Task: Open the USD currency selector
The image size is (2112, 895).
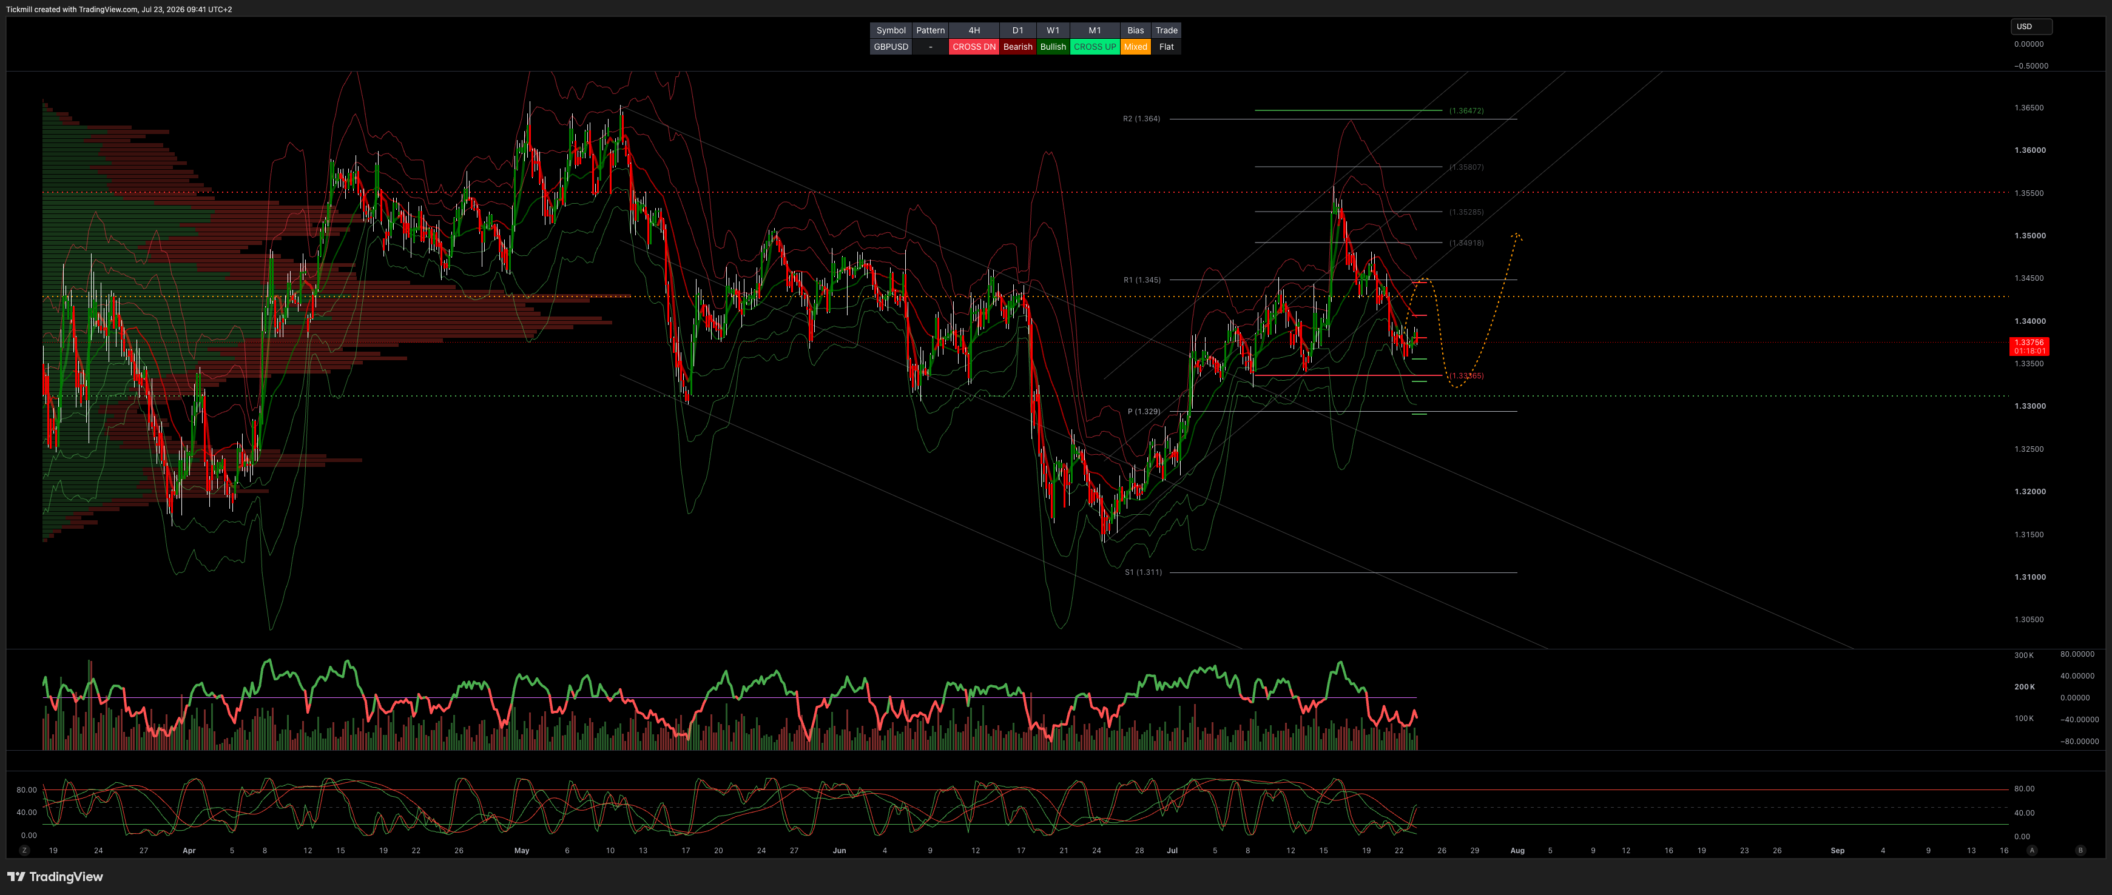Action: [x=2031, y=26]
